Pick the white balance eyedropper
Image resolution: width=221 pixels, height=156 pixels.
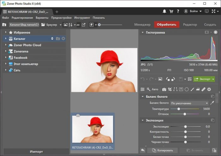click(x=212, y=103)
